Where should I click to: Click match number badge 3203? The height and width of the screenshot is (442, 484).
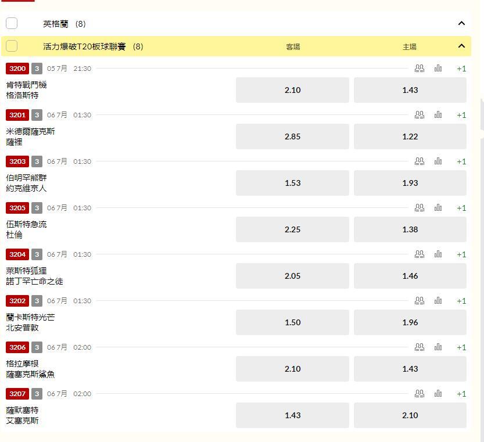point(17,161)
